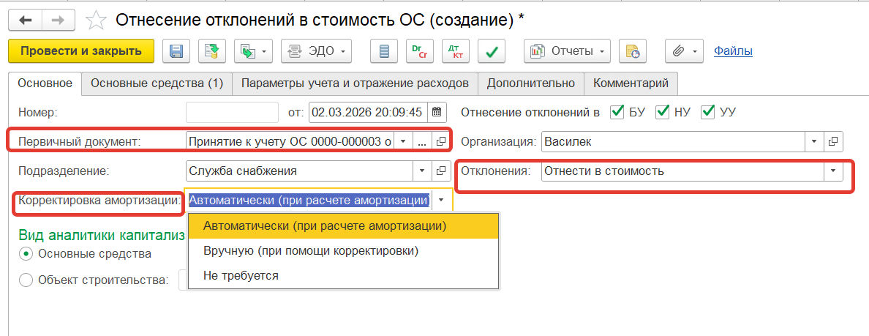Image resolution: width=869 pixels, height=336 pixels.
Task: Open Дт/Кт postings icon
Action: pyautogui.click(x=455, y=51)
